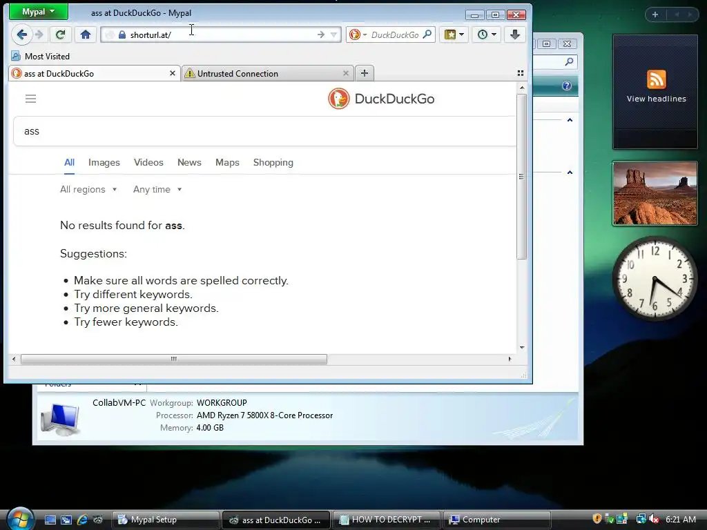Switch to Computer taskbar button

pos(497,520)
